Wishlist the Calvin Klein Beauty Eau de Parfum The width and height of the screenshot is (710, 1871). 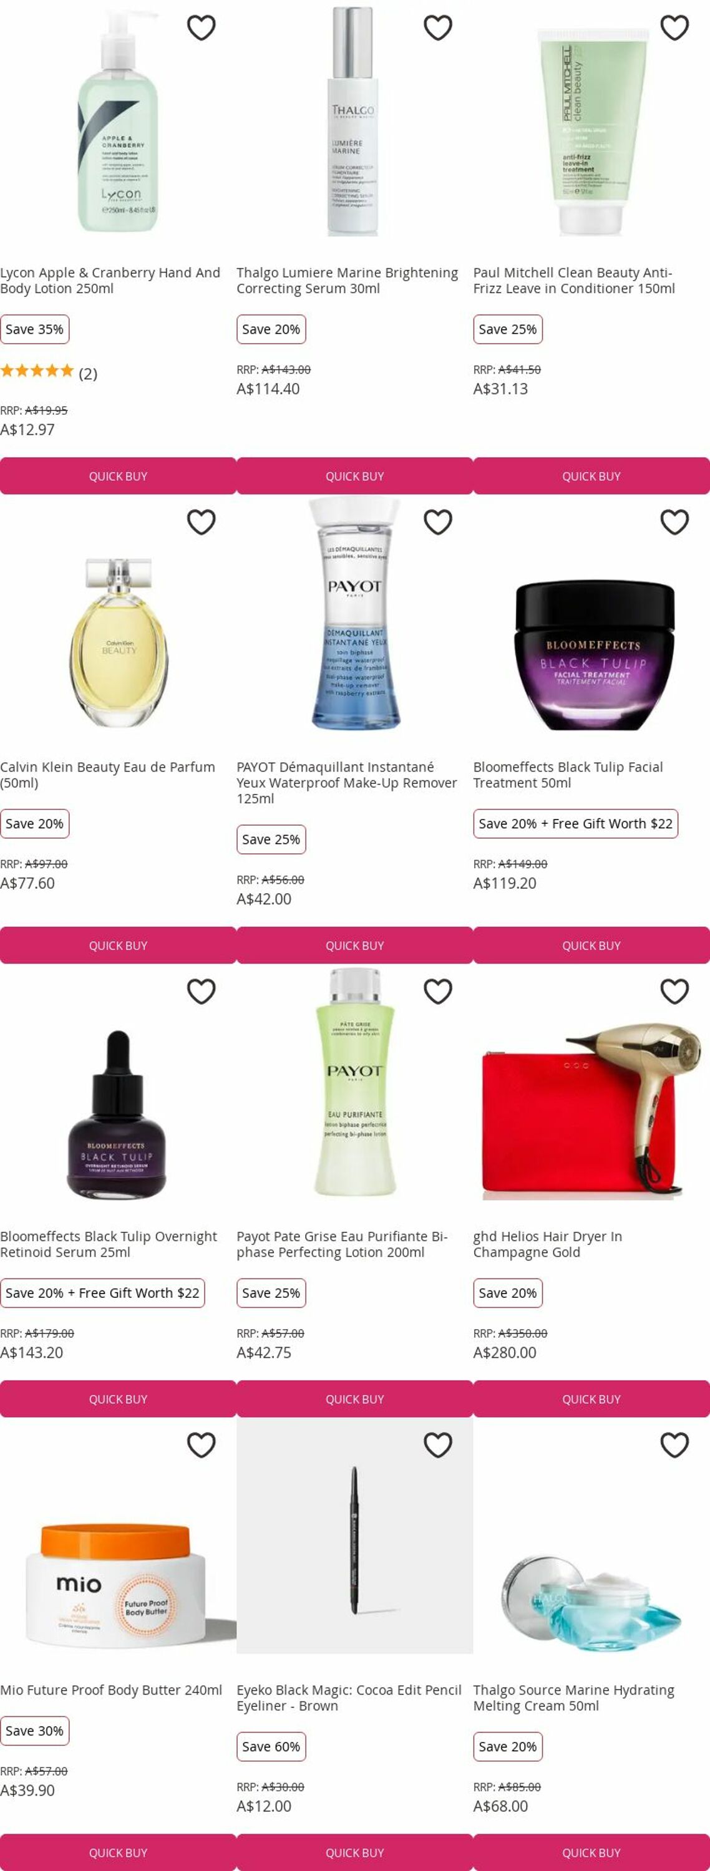point(202,522)
